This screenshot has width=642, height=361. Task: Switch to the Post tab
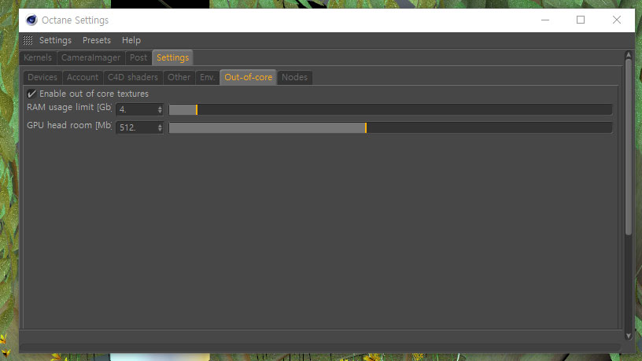pos(138,57)
